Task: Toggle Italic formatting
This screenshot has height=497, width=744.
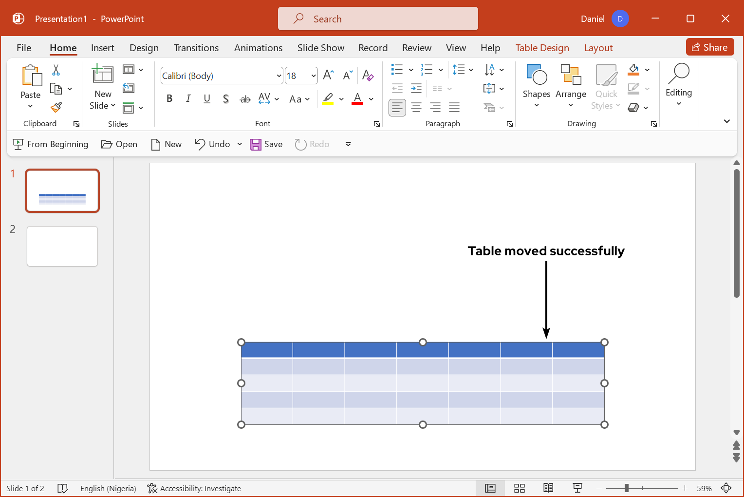Action: click(x=188, y=99)
